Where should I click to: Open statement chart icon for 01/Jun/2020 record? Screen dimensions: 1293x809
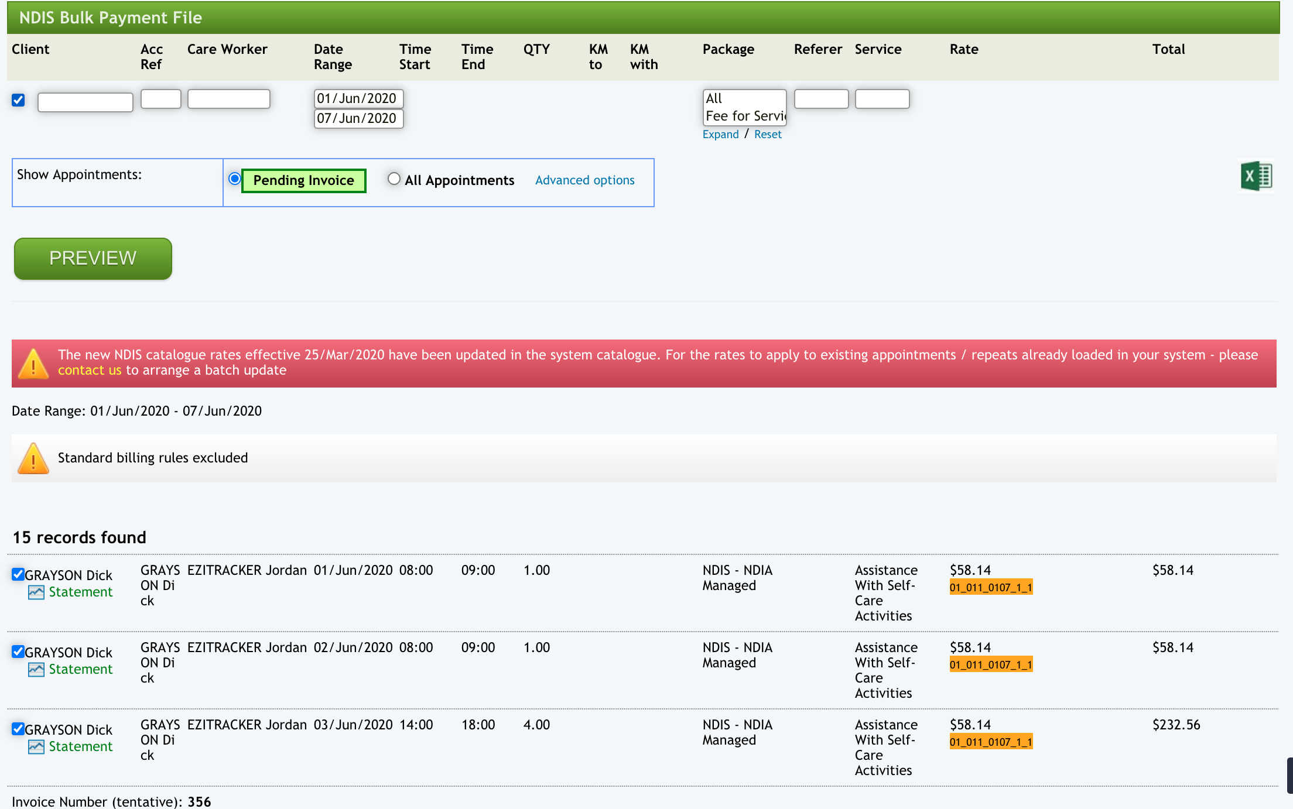[36, 592]
